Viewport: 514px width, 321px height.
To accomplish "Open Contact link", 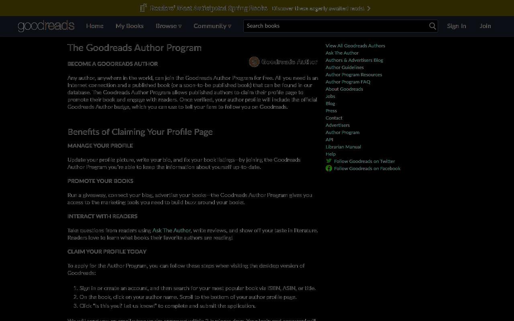I will click(334, 118).
